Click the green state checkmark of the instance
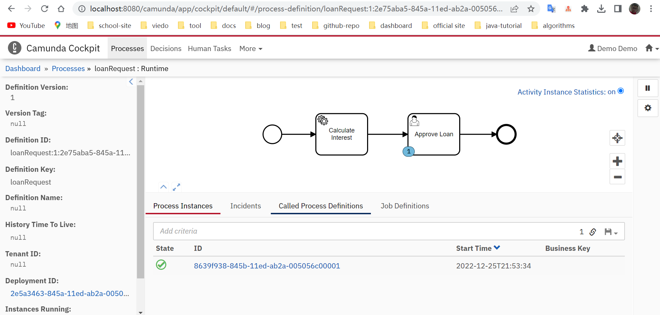Screen dimensions: 660x315 161,265
